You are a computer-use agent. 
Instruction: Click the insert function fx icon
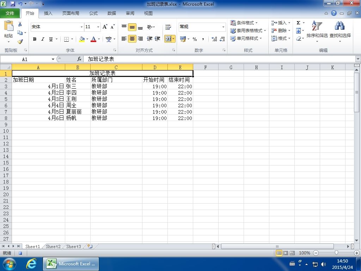click(x=79, y=59)
